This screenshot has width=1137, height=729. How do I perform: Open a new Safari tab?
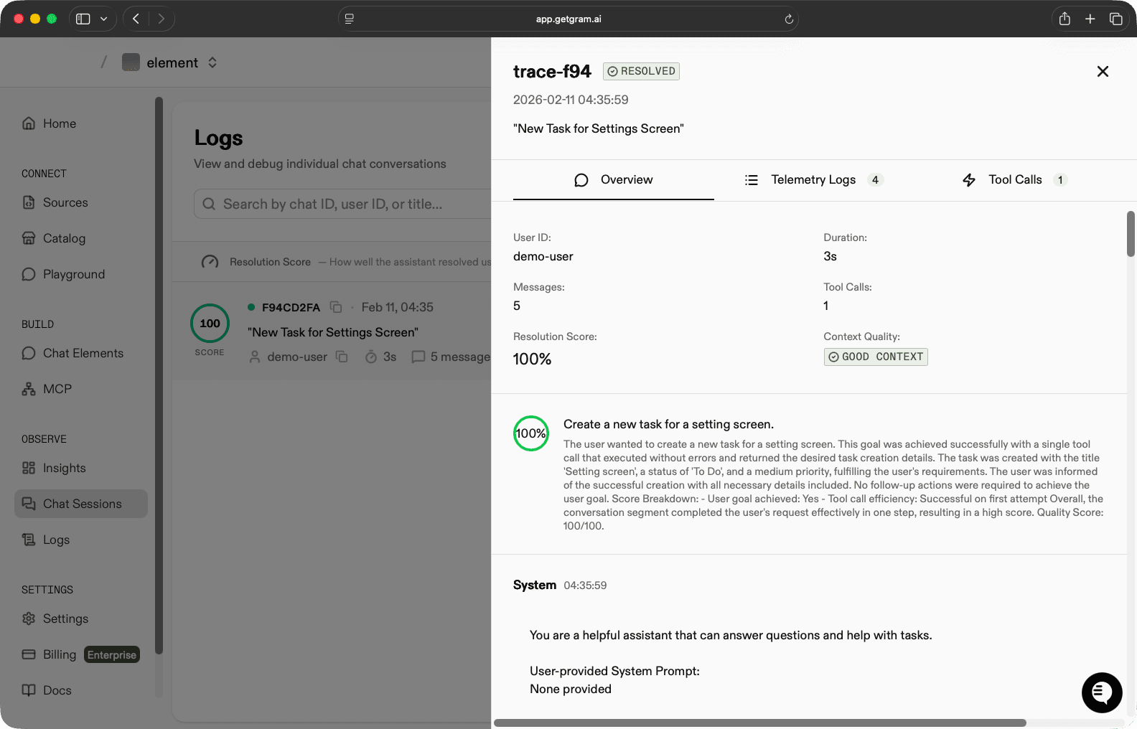tap(1090, 19)
